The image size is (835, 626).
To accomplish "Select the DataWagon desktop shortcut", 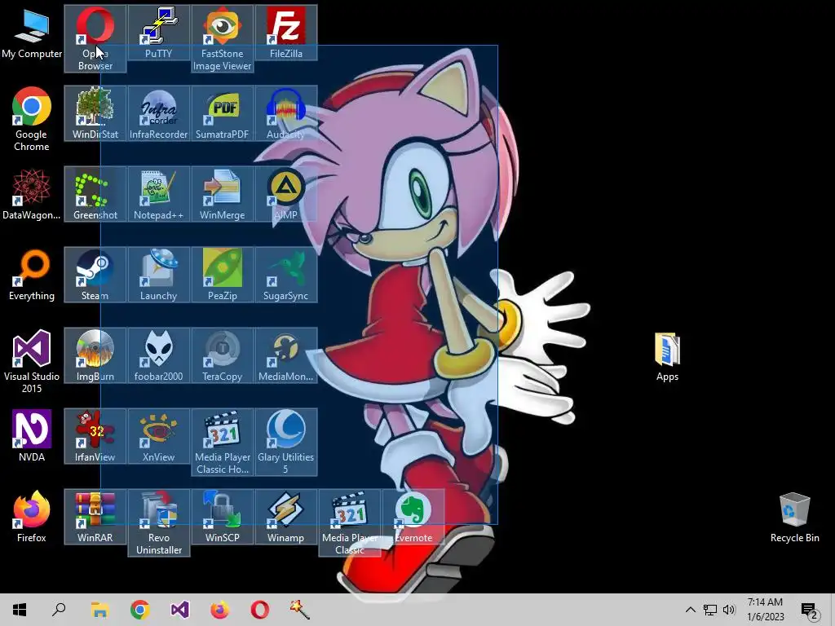I will pyautogui.click(x=32, y=194).
